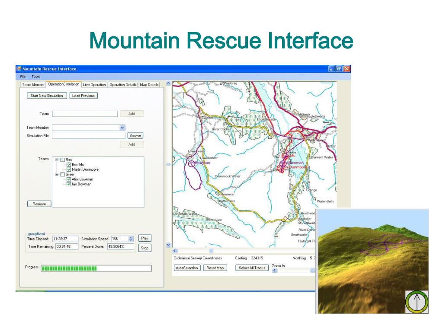Uncheck Alex Bowman checkbox

coord(68,179)
